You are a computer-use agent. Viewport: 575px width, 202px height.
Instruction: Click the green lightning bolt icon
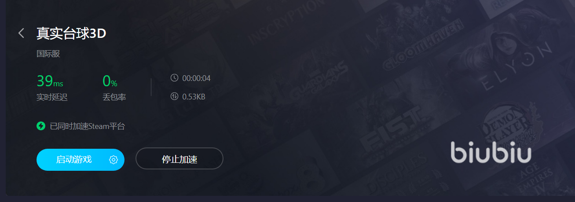point(41,126)
